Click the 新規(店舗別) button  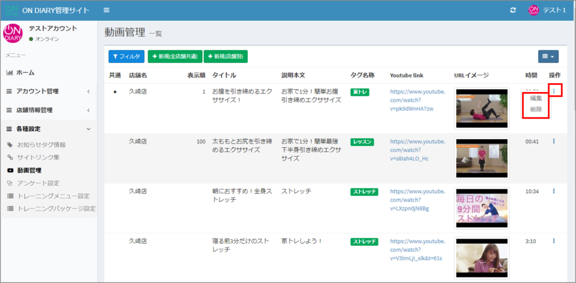226,56
